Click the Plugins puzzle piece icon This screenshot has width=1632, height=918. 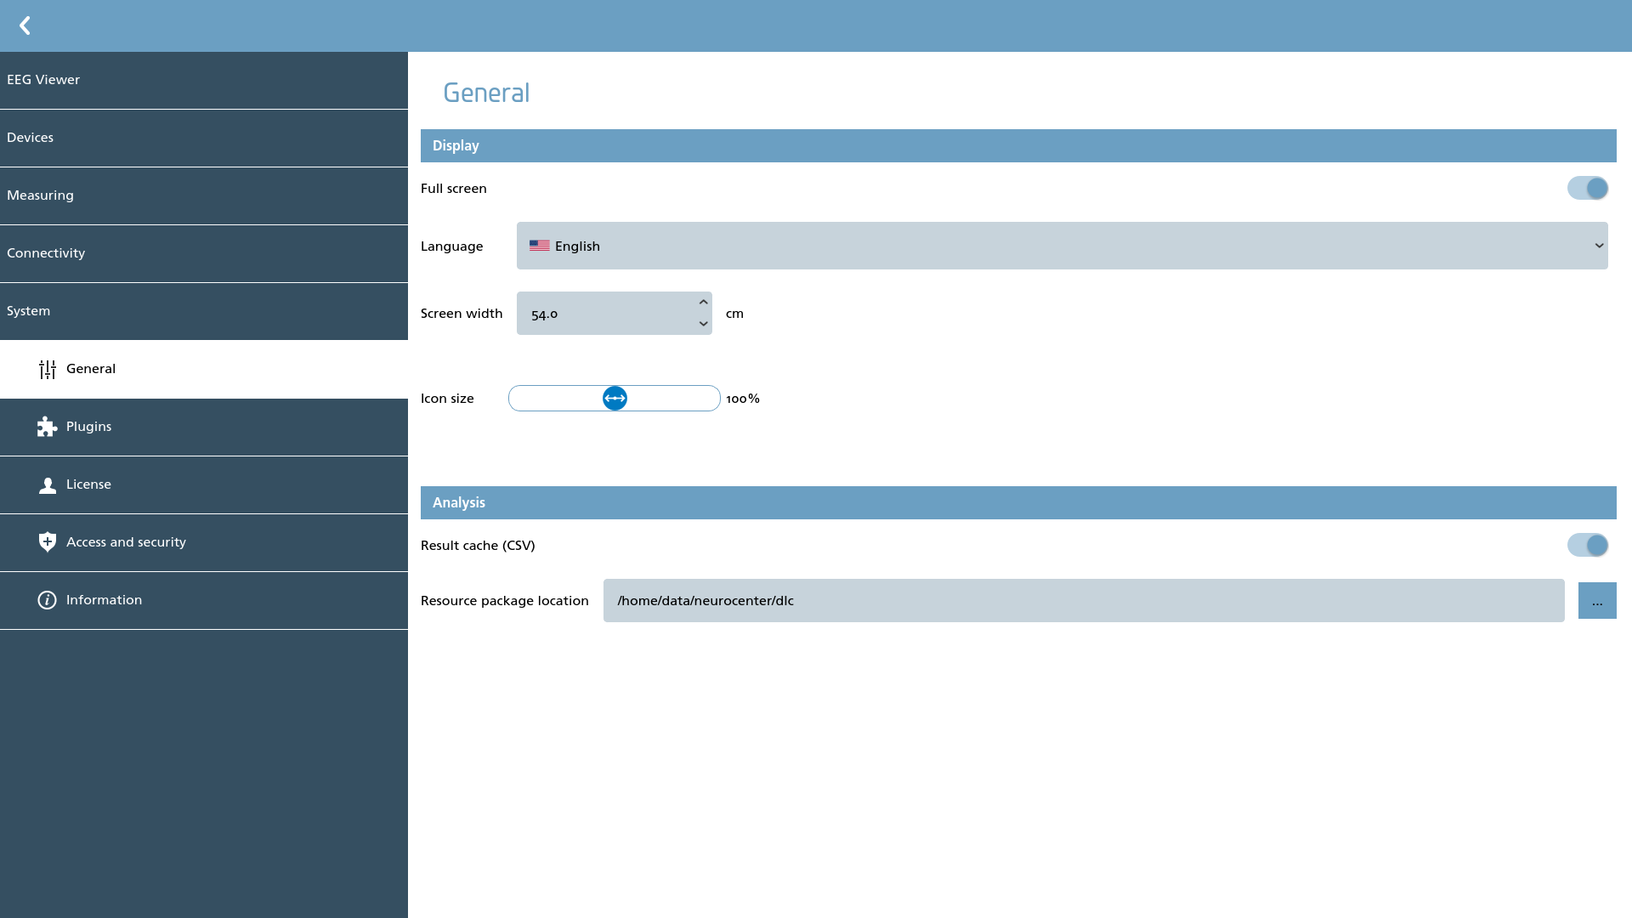coord(48,427)
